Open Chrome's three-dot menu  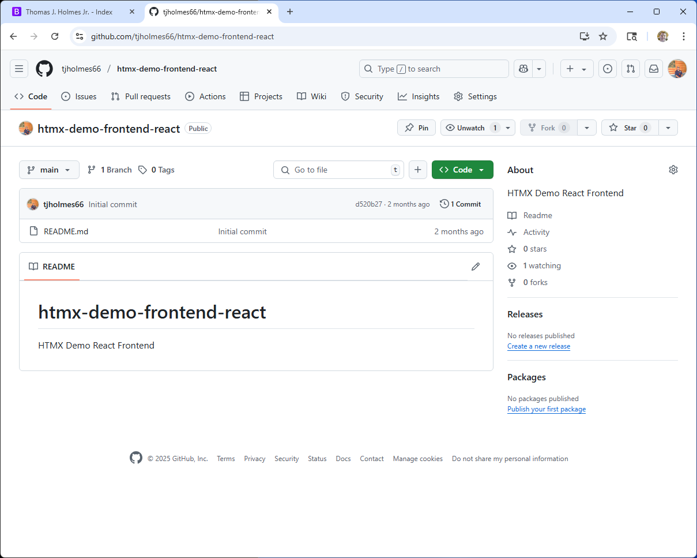(x=684, y=36)
